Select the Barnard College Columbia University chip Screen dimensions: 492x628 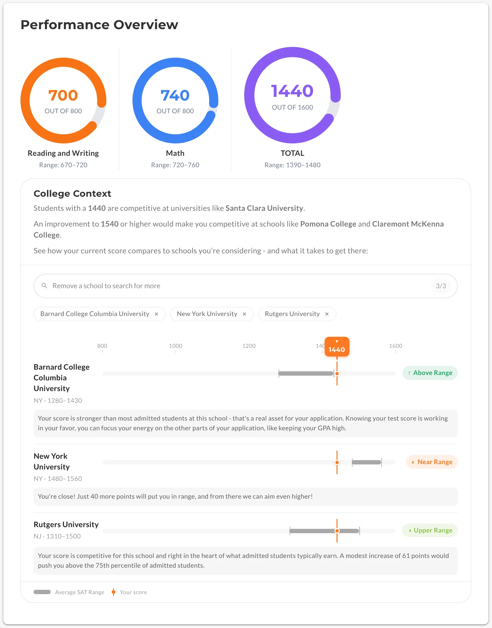coord(100,314)
